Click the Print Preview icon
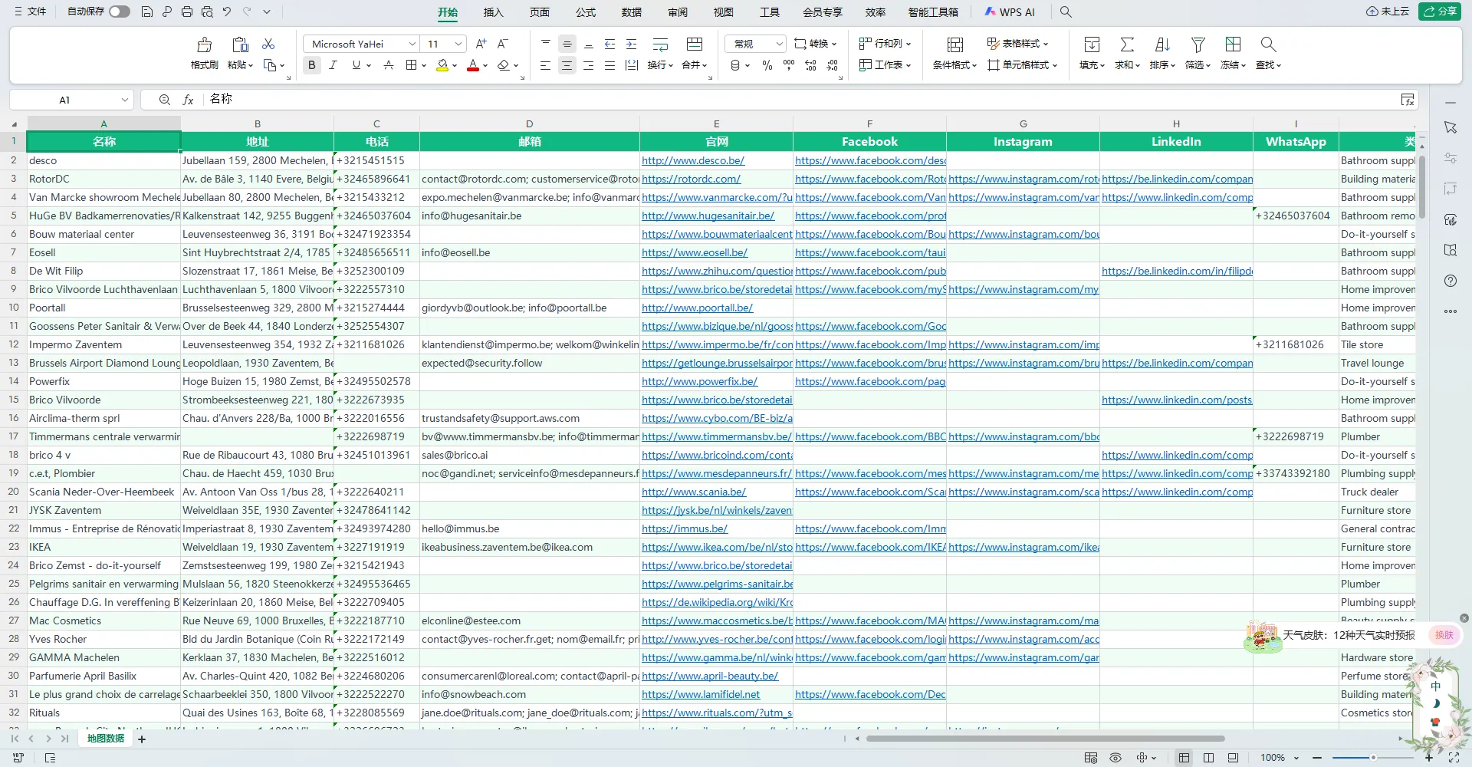Viewport: 1472px width, 767px height. pos(207,12)
